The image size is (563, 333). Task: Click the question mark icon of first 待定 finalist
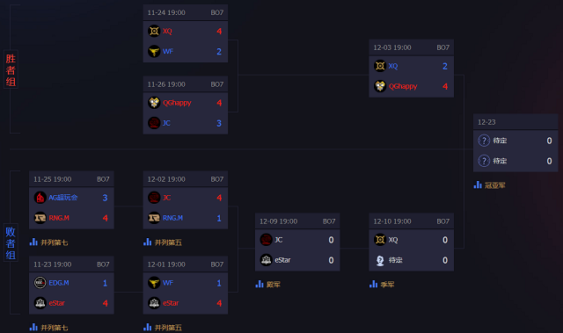pyautogui.click(x=484, y=141)
